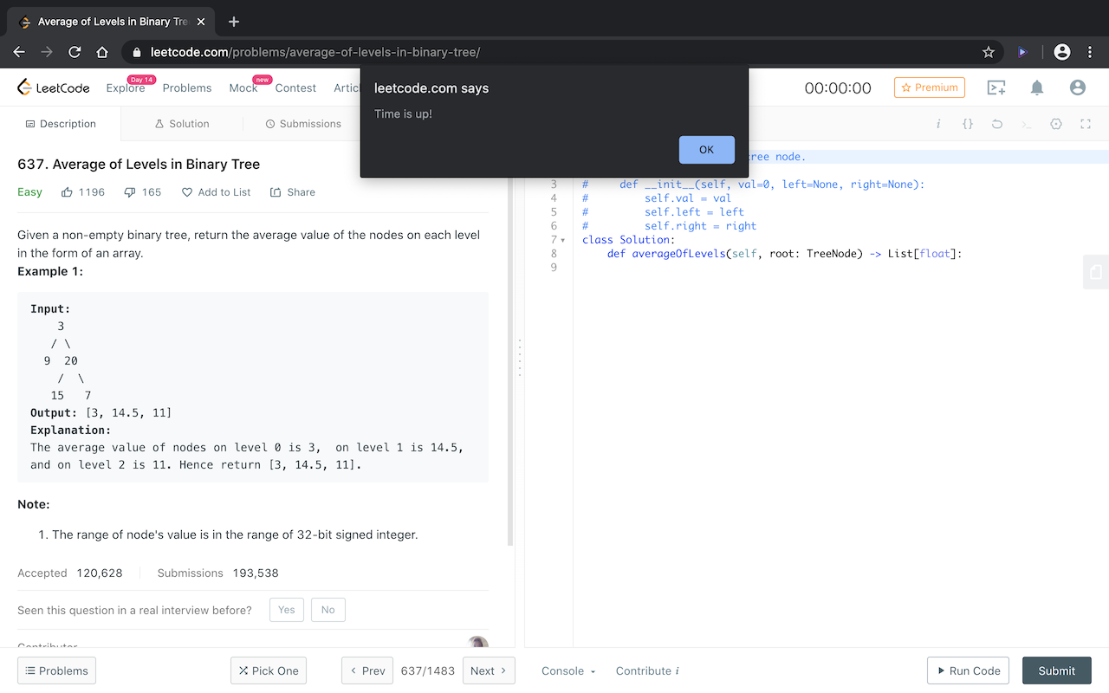Screen dimensions: 1109x693
Task: Go to the Prev problem
Action: click(x=367, y=670)
